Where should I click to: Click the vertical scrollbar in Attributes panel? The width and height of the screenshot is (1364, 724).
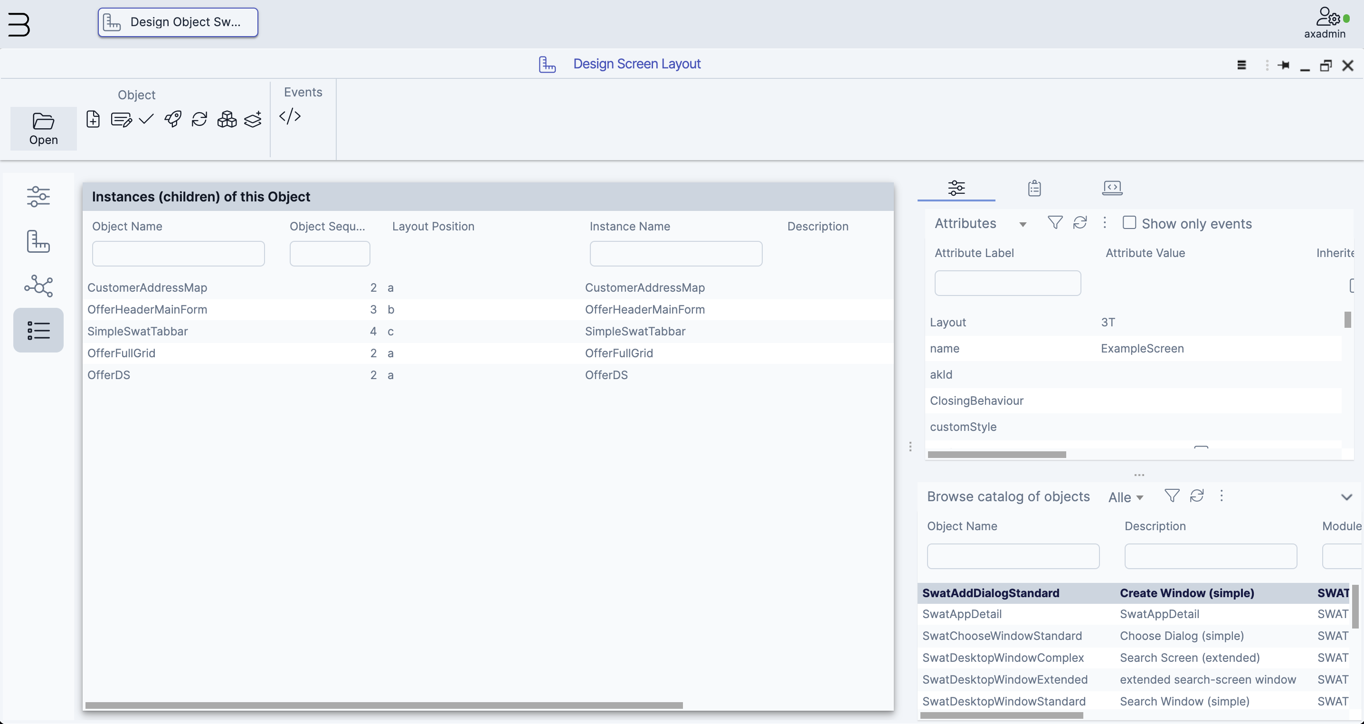click(x=1347, y=320)
